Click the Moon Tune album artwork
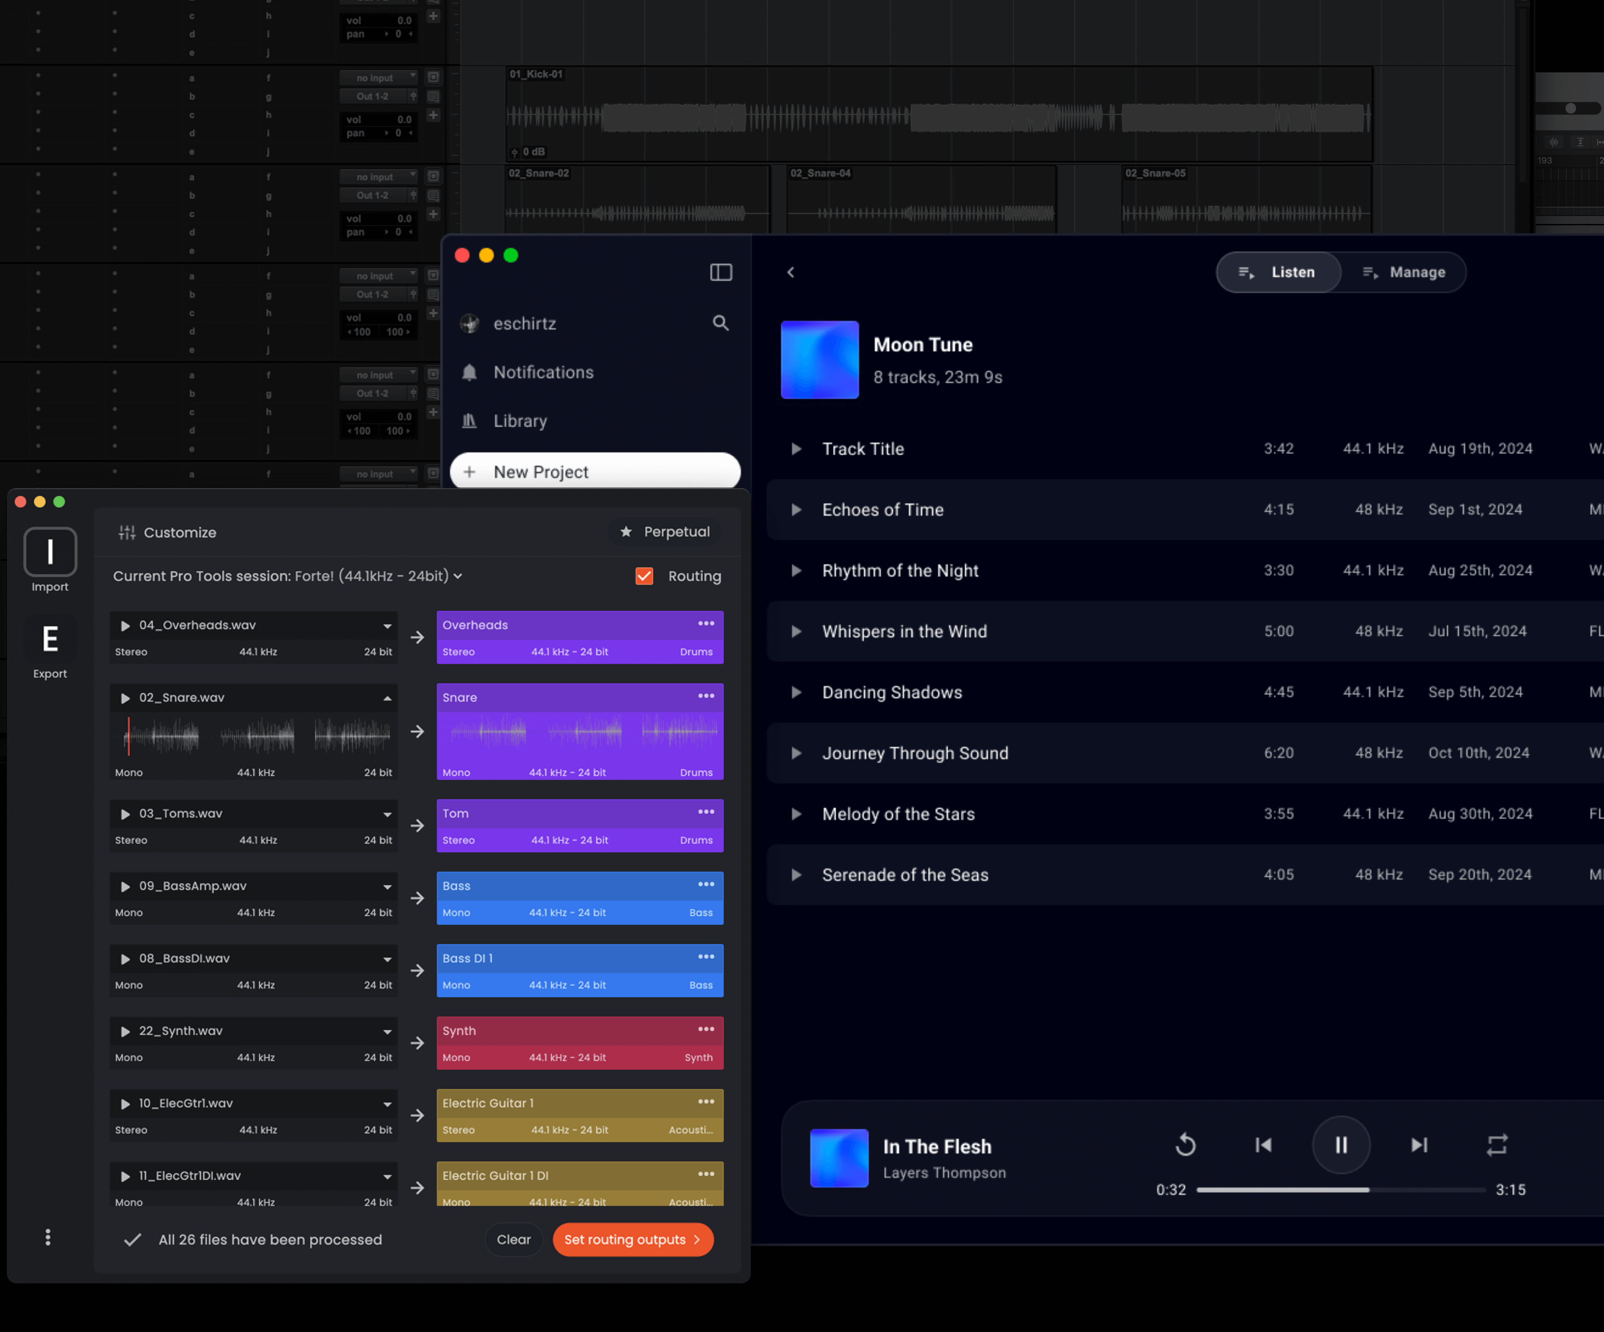 click(x=820, y=360)
